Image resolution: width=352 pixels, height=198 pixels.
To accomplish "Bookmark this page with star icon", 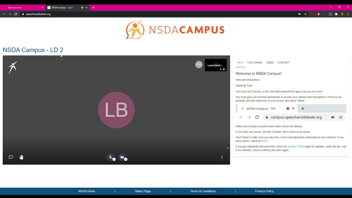I will tap(305, 14).
